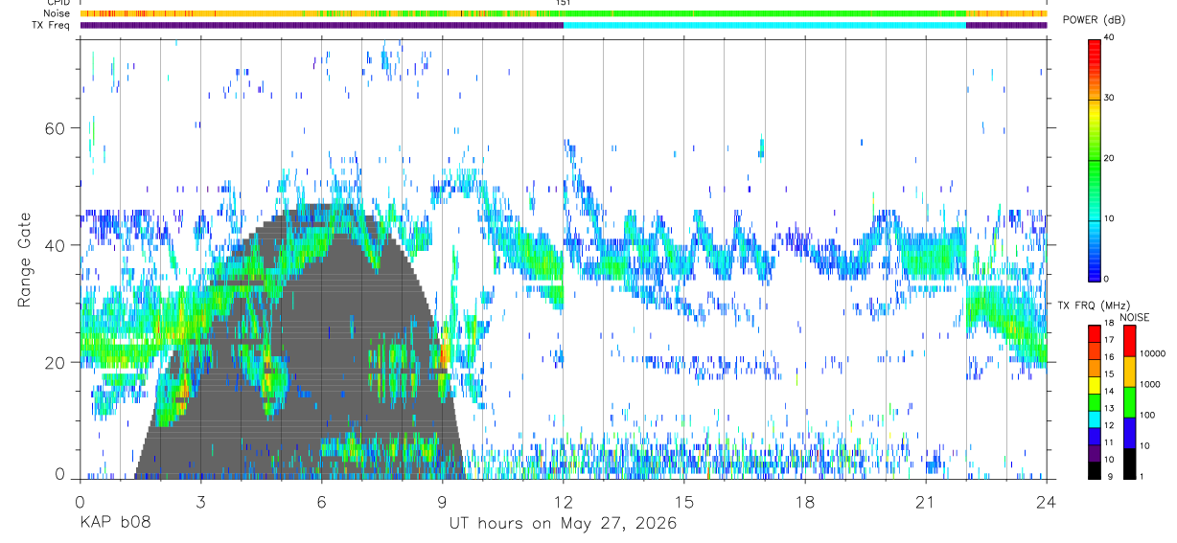Click the CPID value 151
The width and height of the screenshot is (1177, 543).
tap(564, 3)
